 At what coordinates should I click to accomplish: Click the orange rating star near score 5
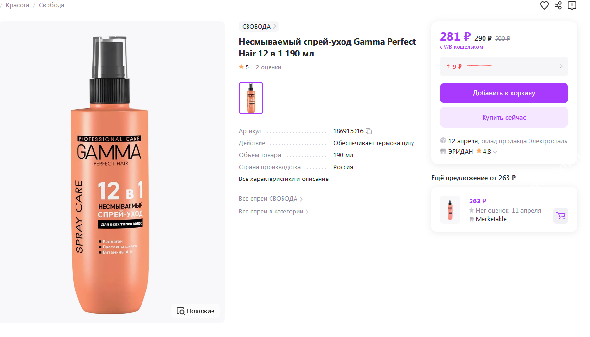click(x=241, y=67)
